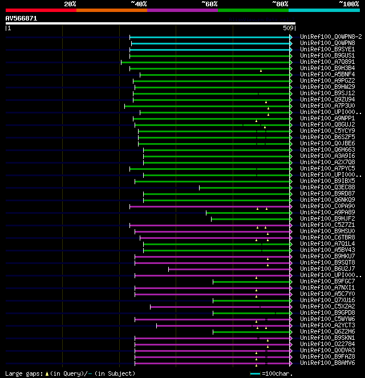Select UniRef100_B9HKU7 label
This screenshot has height=378, width=365.
(327, 256)
